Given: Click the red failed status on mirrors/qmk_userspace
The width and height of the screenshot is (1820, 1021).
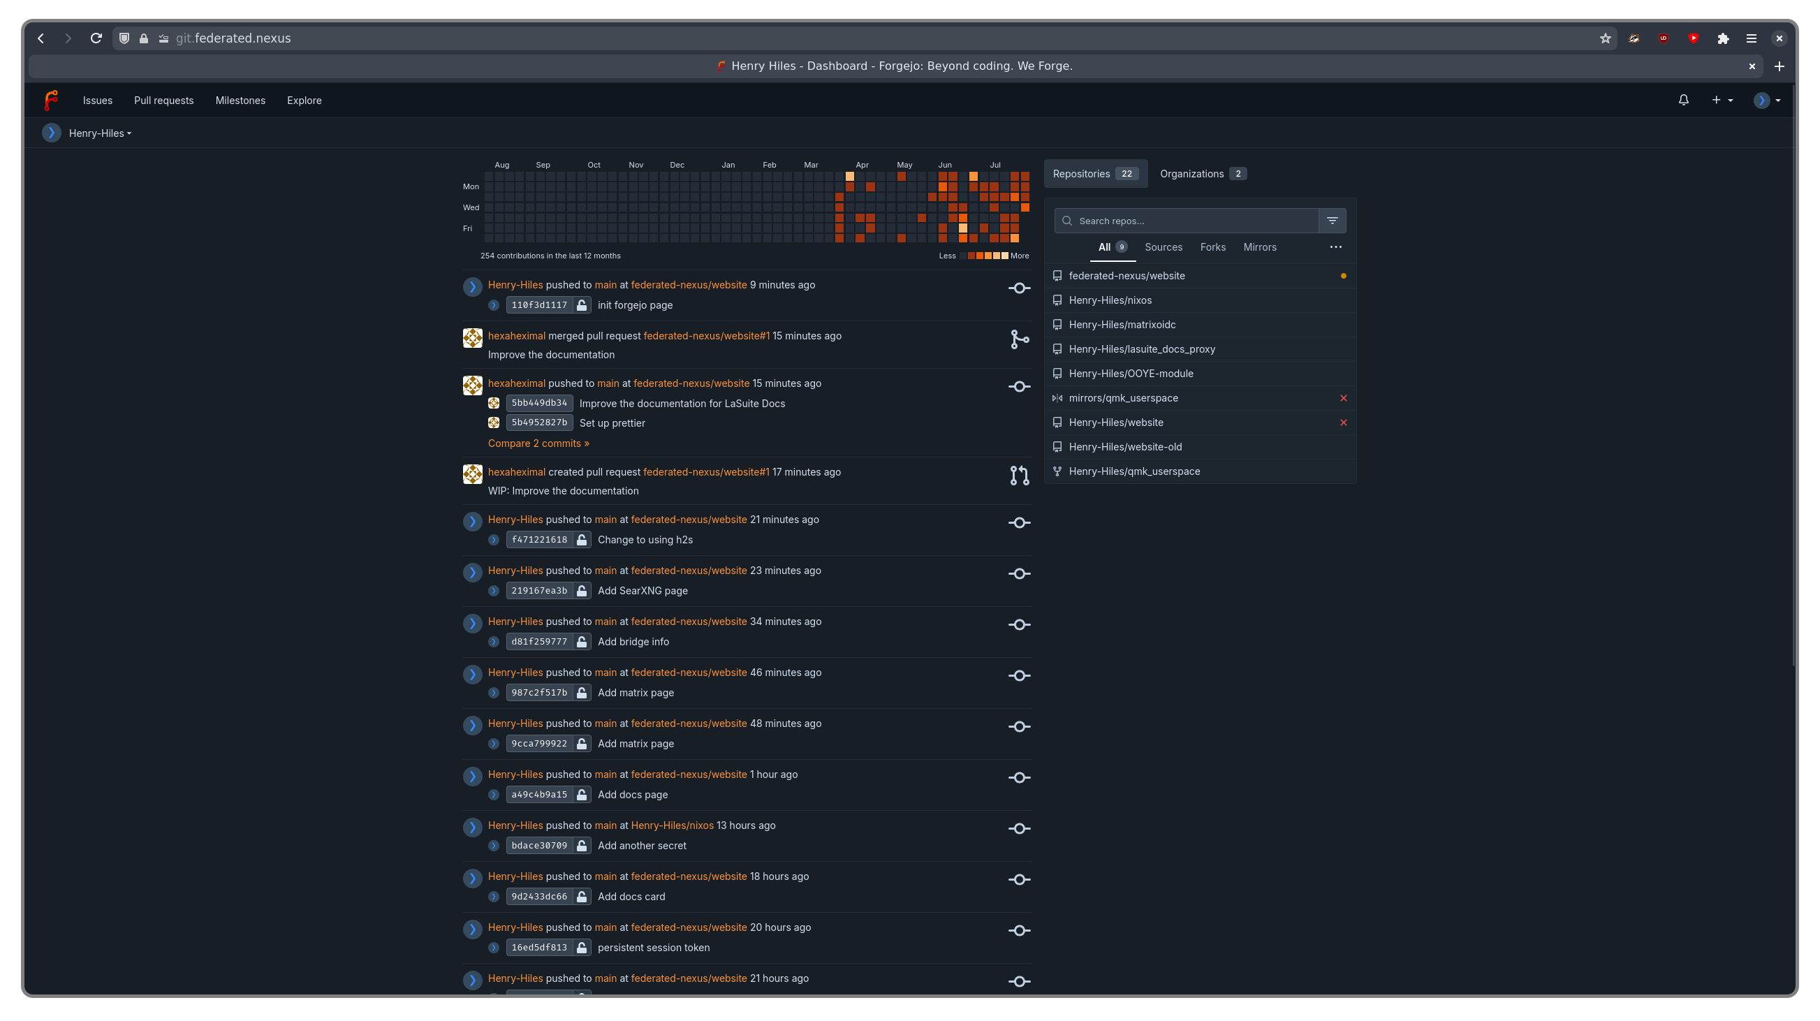Looking at the screenshot, I should (x=1343, y=398).
